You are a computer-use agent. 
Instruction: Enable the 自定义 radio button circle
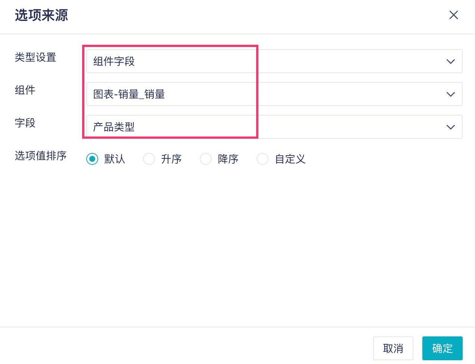click(x=263, y=159)
